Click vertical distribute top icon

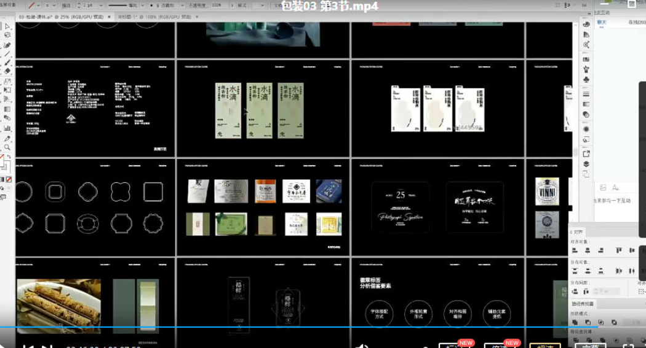coord(575,271)
